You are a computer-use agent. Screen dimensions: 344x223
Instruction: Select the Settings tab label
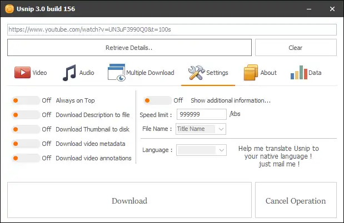(x=217, y=73)
